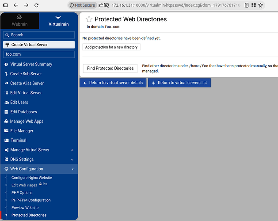Click the QR code icon in address bar
The height and width of the screenshot is (221, 278).
(x=254, y=5)
